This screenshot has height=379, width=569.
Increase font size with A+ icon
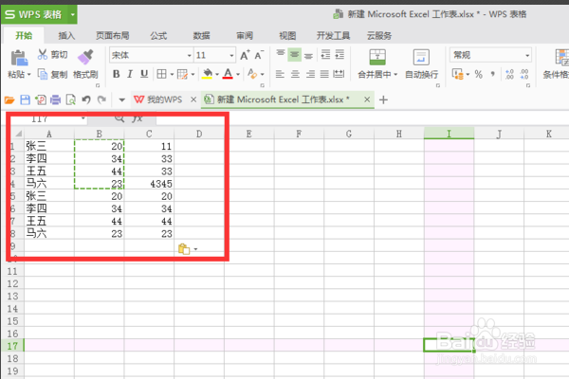click(245, 55)
